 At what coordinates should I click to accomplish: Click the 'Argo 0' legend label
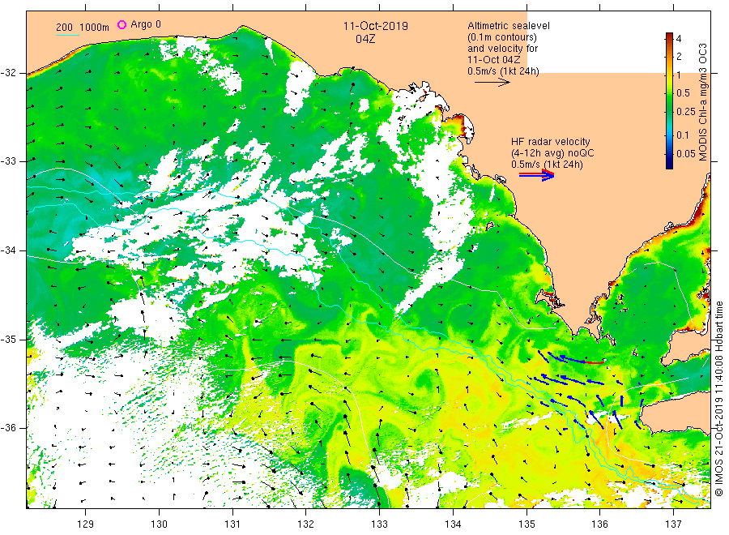click(x=146, y=24)
